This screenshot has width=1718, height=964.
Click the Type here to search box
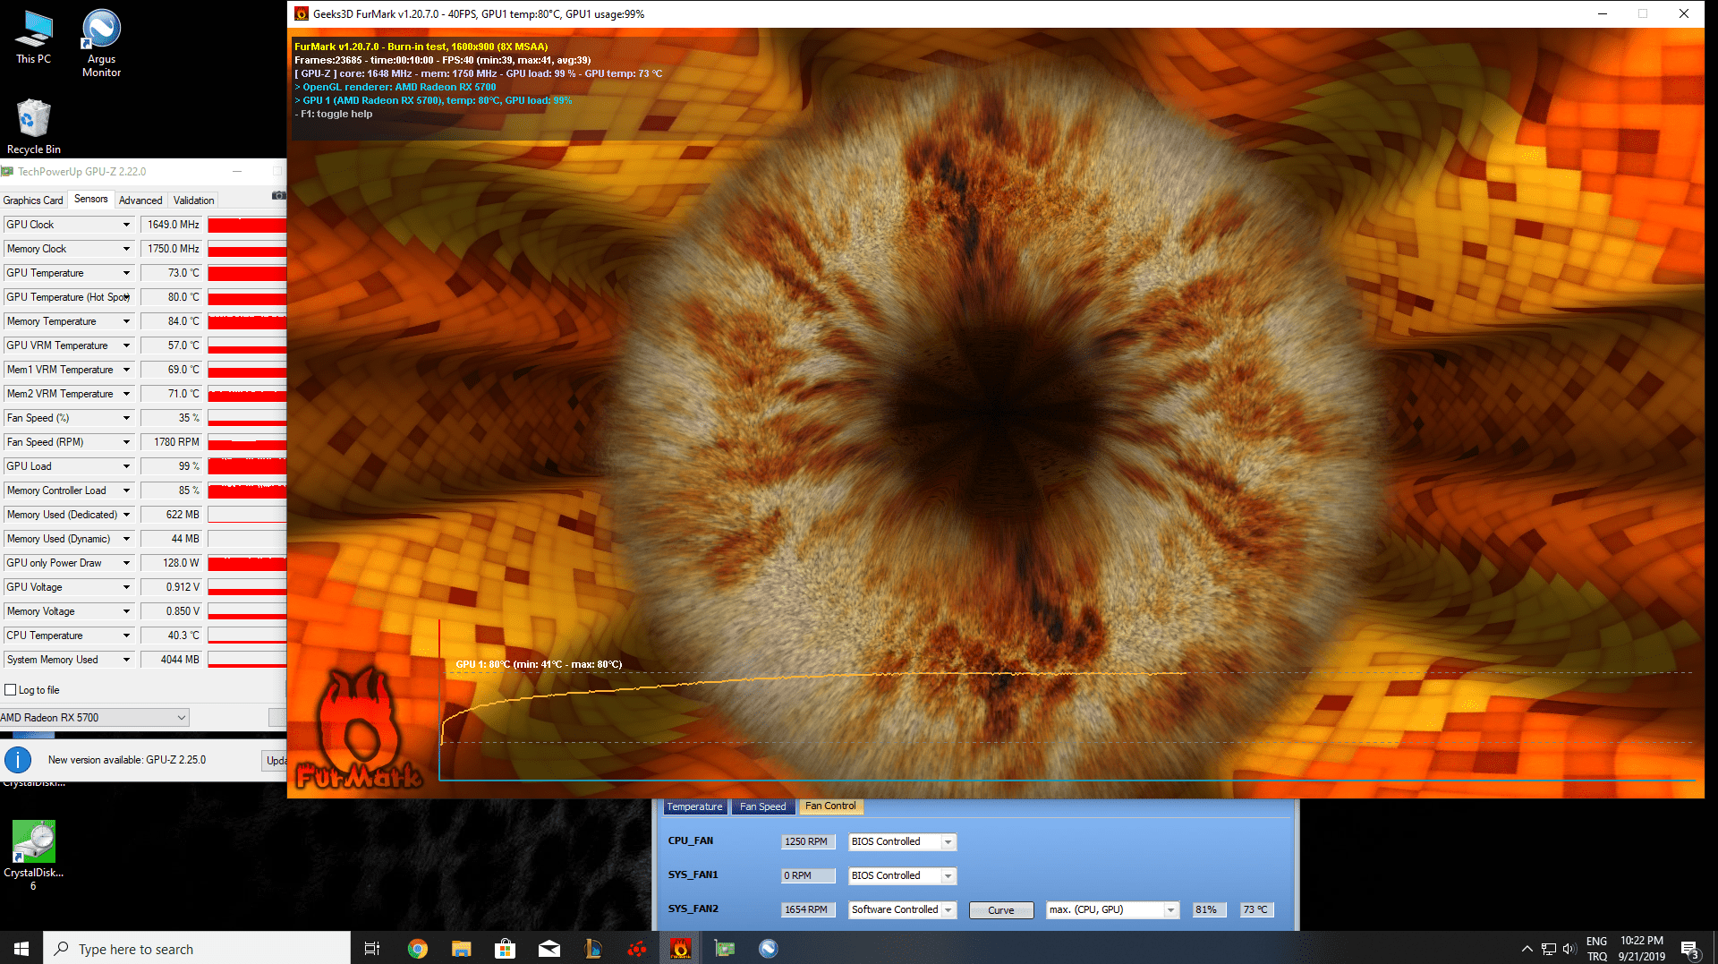[197, 949]
